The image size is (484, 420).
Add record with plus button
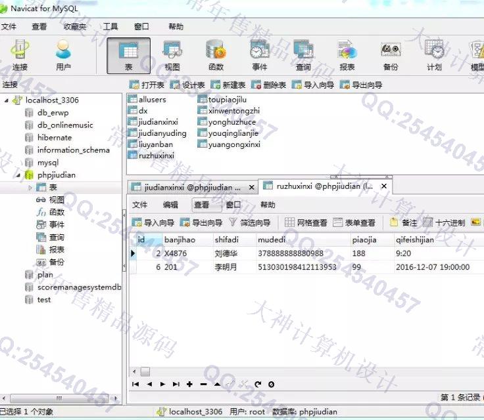coord(189,384)
